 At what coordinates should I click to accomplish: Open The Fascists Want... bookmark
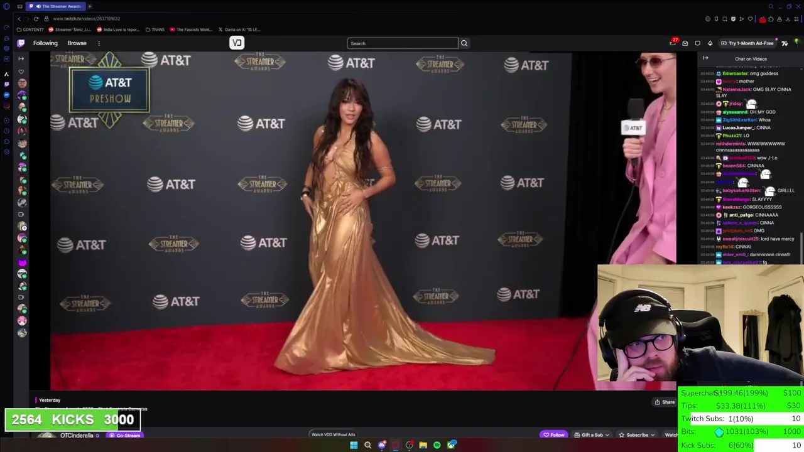(x=191, y=30)
